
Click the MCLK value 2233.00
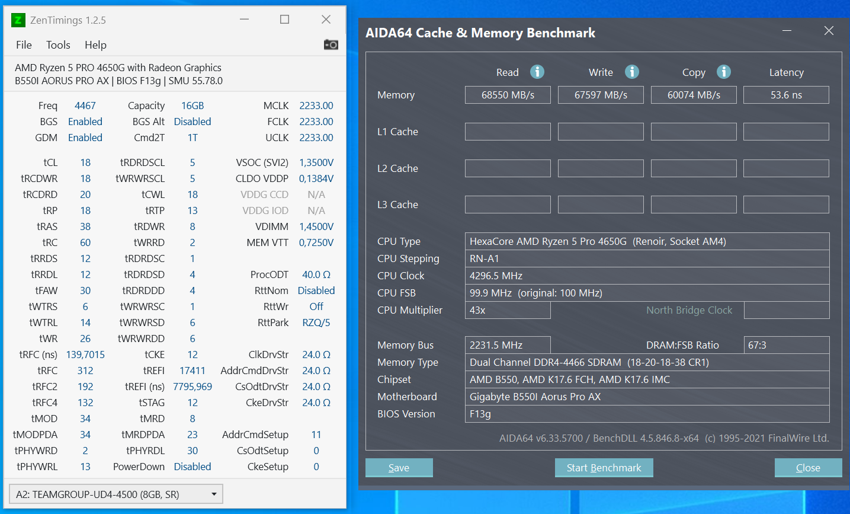point(316,106)
